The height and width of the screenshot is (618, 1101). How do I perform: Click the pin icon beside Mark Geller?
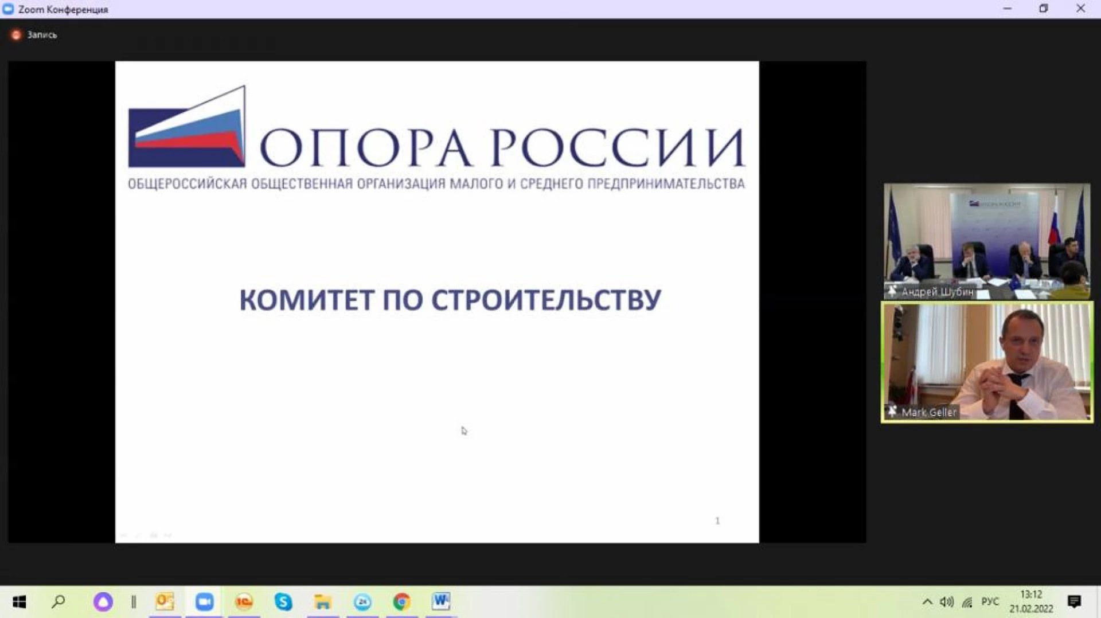point(892,412)
